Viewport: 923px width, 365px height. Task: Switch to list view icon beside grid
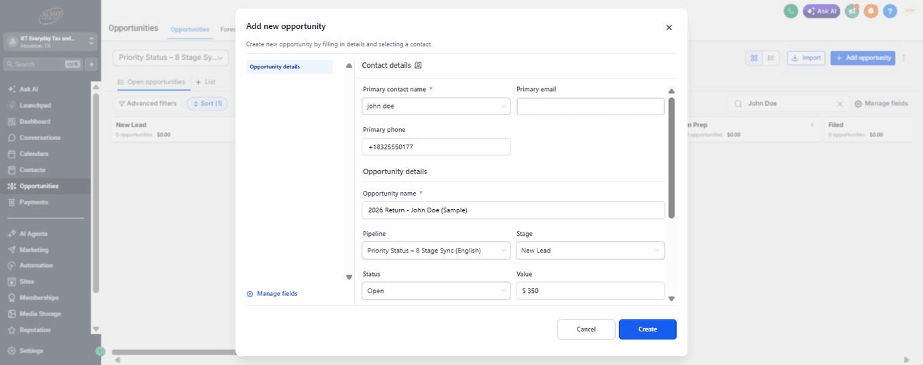[x=771, y=58]
